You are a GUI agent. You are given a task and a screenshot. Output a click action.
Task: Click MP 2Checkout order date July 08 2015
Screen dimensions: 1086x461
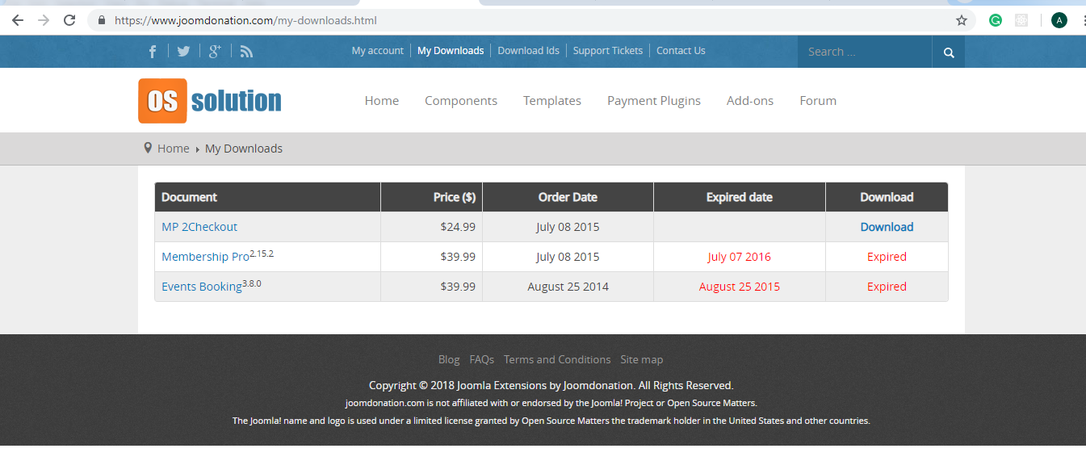[x=568, y=227]
